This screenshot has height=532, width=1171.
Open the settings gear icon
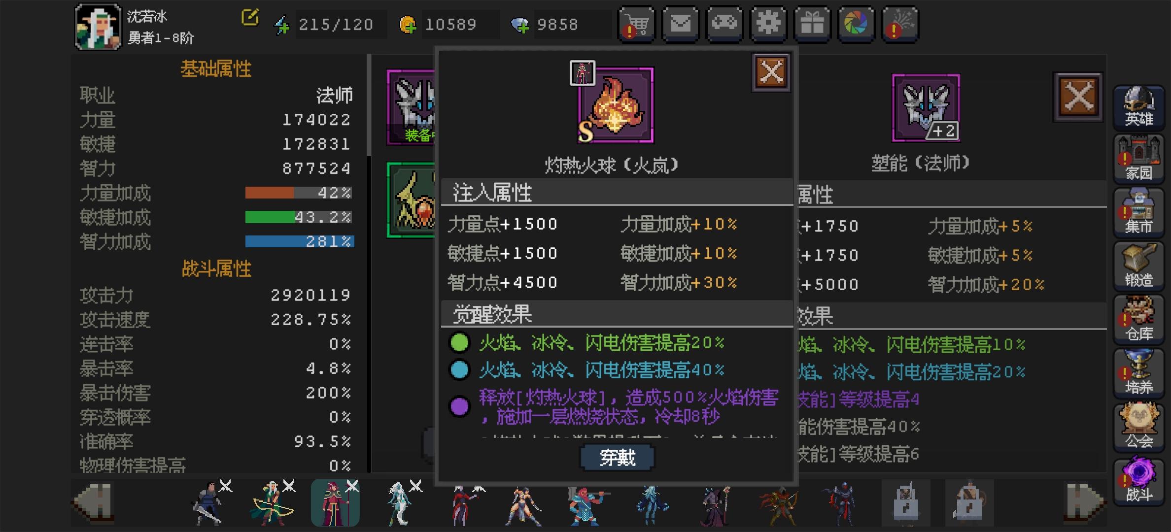[768, 24]
